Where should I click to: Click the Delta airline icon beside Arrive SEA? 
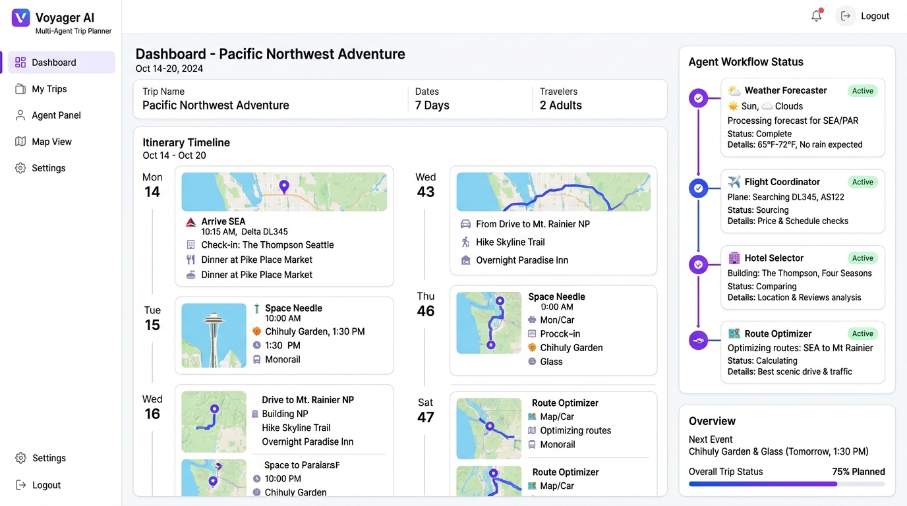[190, 222]
